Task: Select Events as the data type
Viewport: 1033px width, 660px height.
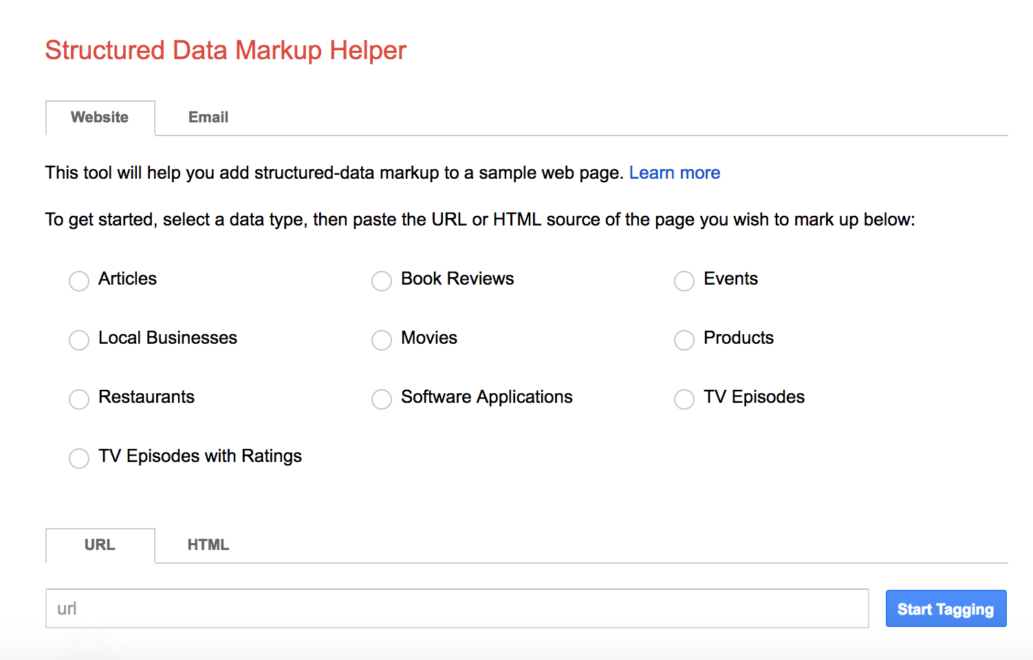Action: pyautogui.click(x=684, y=280)
